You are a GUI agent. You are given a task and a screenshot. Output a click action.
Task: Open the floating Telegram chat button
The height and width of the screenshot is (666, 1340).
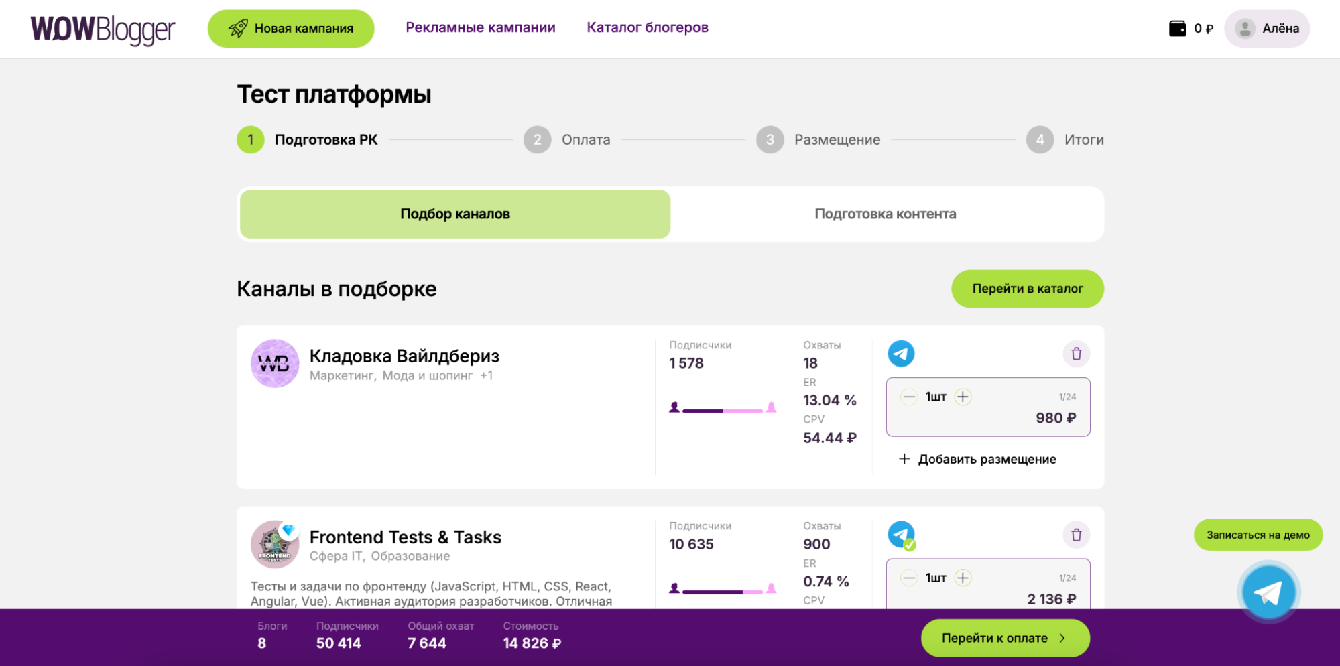(x=1268, y=593)
